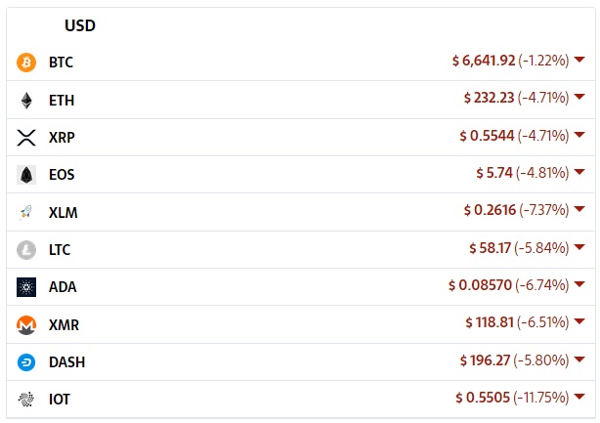Select the USD currency tab header
Viewport: 600px width, 423px height.
pos(80,25)
